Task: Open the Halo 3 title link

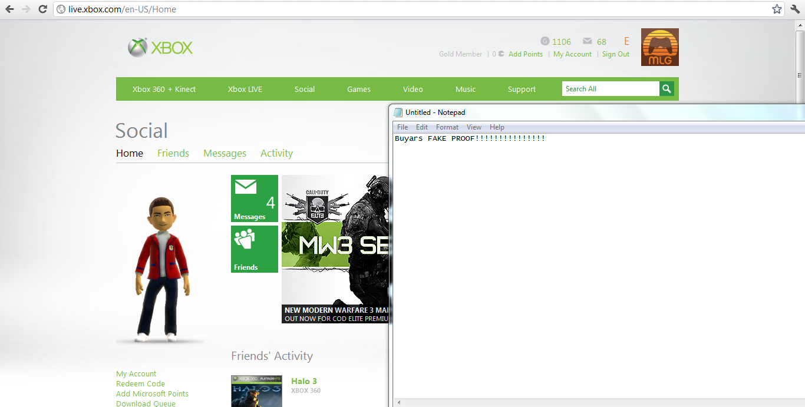Action: 304,381
